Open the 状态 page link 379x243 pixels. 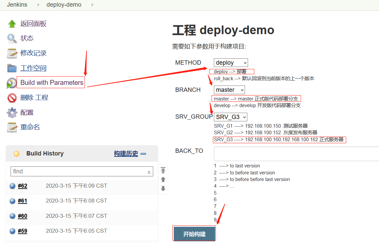pyautogui.click(x=27, y=38)
